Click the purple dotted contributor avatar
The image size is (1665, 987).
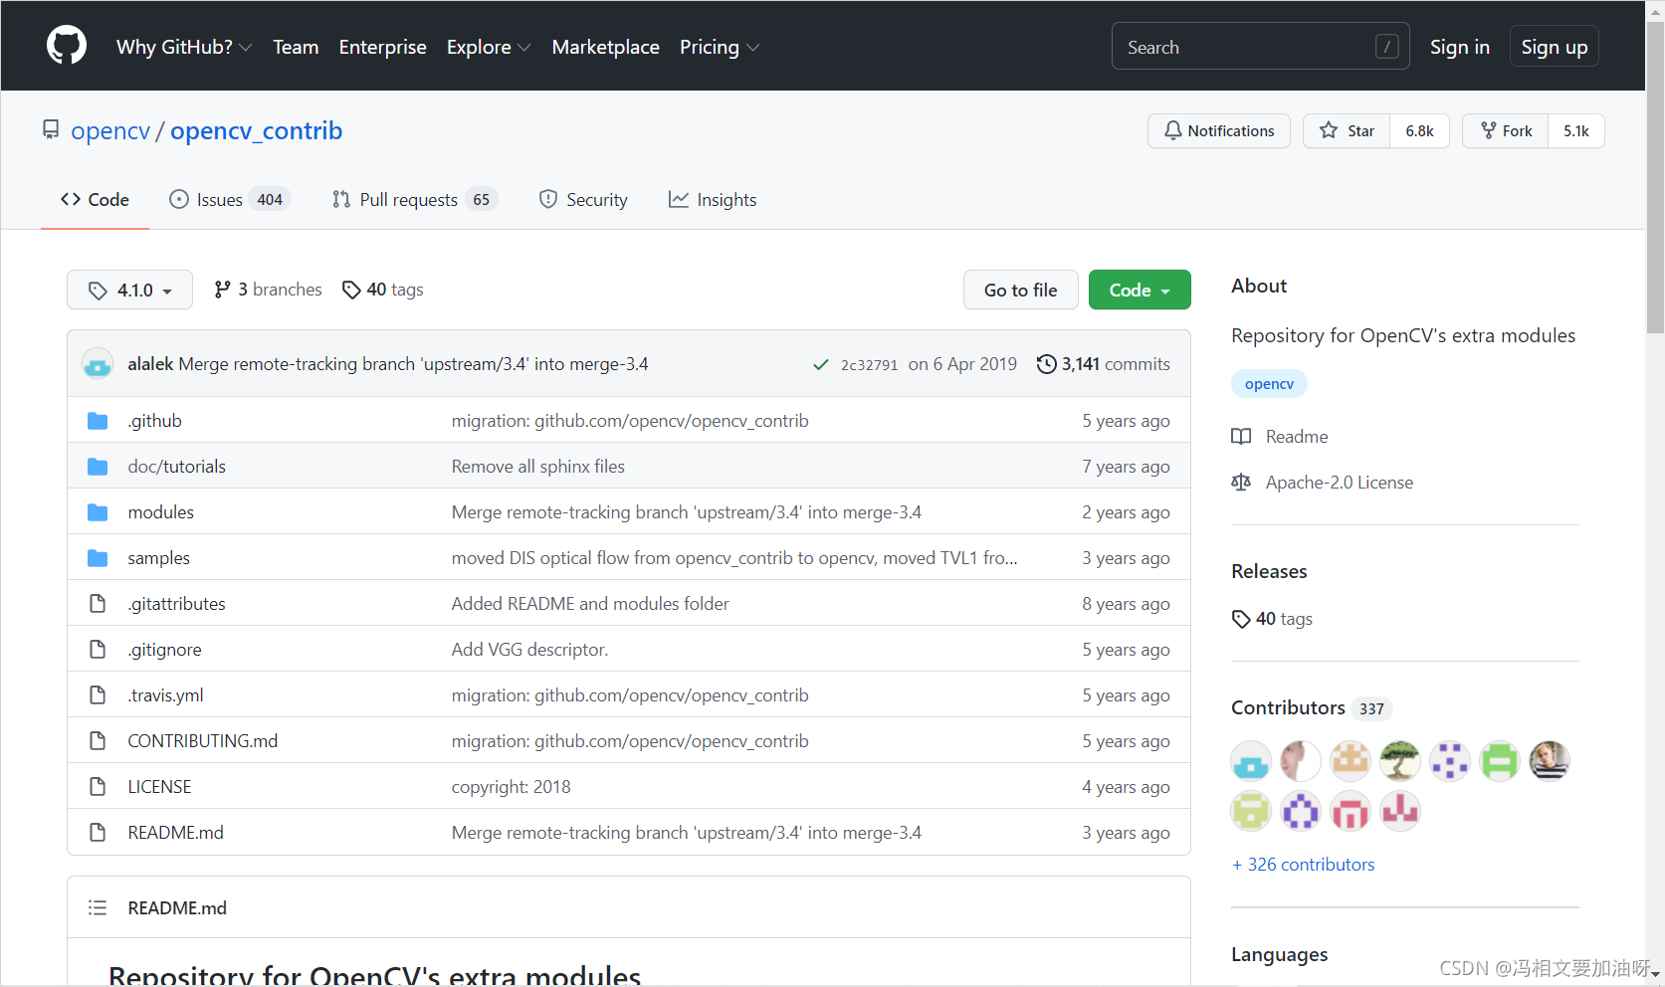tap(1450, 762)
